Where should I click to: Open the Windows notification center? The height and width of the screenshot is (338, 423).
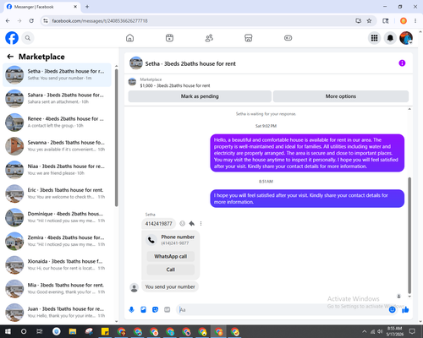(412, 331)
